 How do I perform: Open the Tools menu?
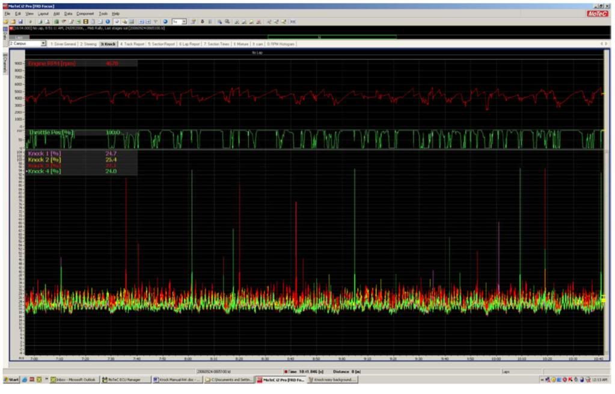click(x=103, y=14)
